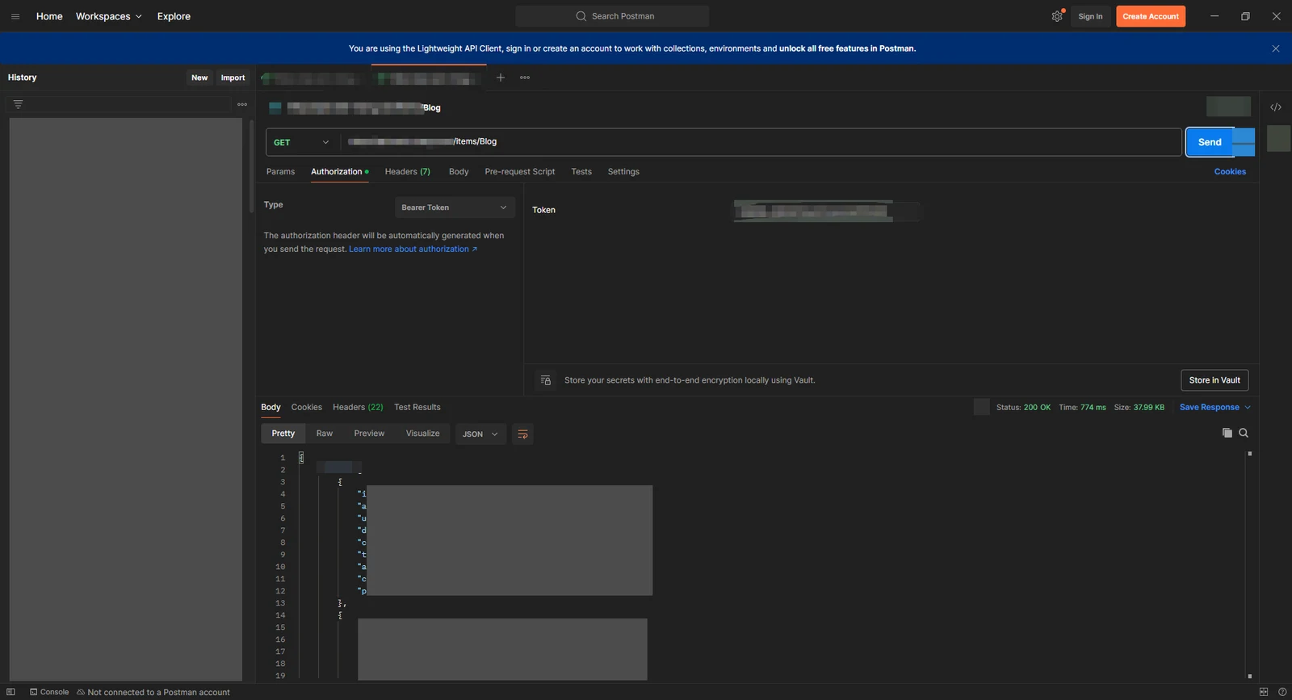Copy response body using copy icon
The width and height of the screenshot is (1292, 700).
[1227, 433]
